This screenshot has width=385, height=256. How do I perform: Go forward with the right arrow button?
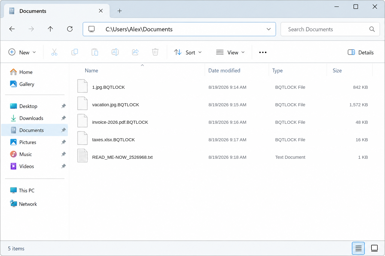point(31,29)
